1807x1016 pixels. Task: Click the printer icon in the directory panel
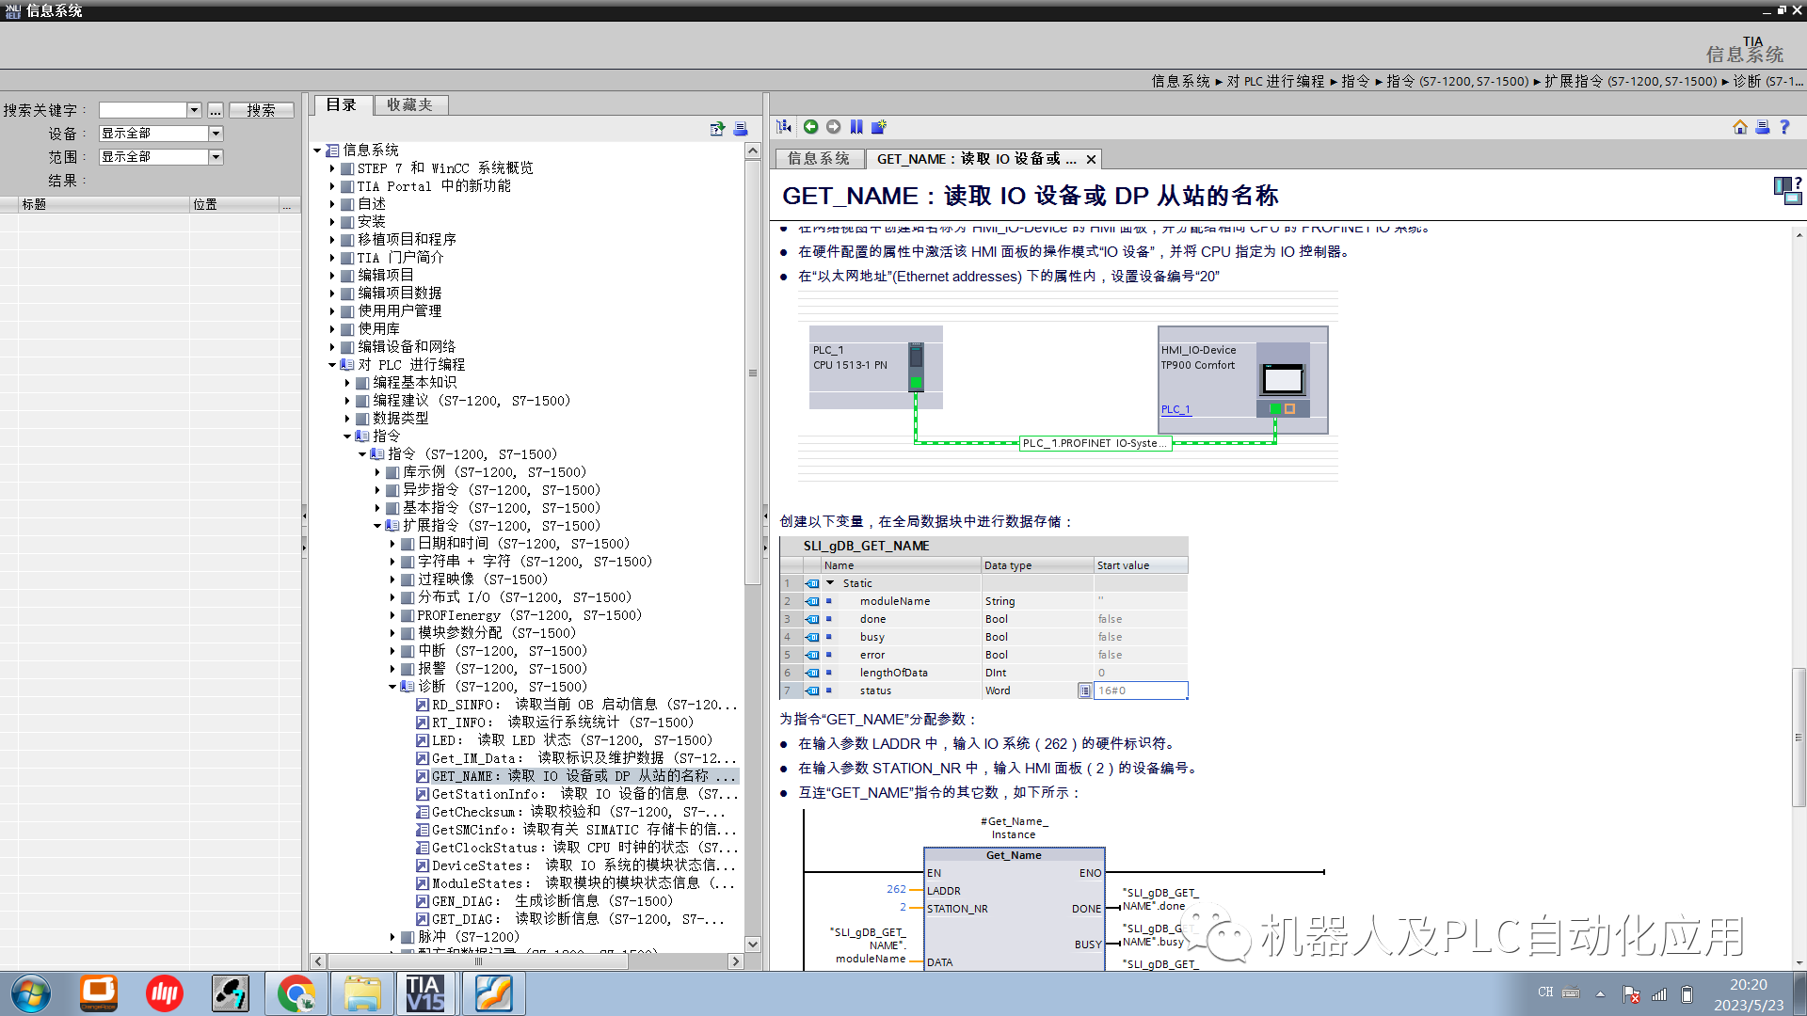pyautogui.click(x=741, y=129)
